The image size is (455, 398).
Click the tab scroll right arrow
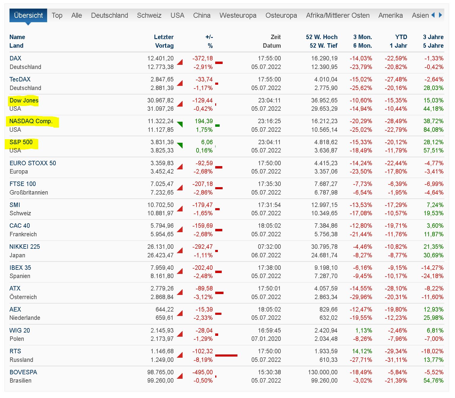(440, 15)
